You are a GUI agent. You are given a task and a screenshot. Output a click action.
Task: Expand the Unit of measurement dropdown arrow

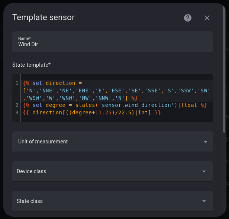(205, 142)
